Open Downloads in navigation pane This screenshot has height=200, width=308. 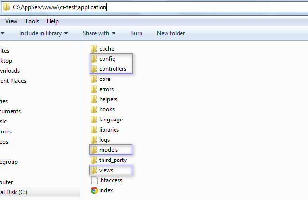(x=10, y=71)
